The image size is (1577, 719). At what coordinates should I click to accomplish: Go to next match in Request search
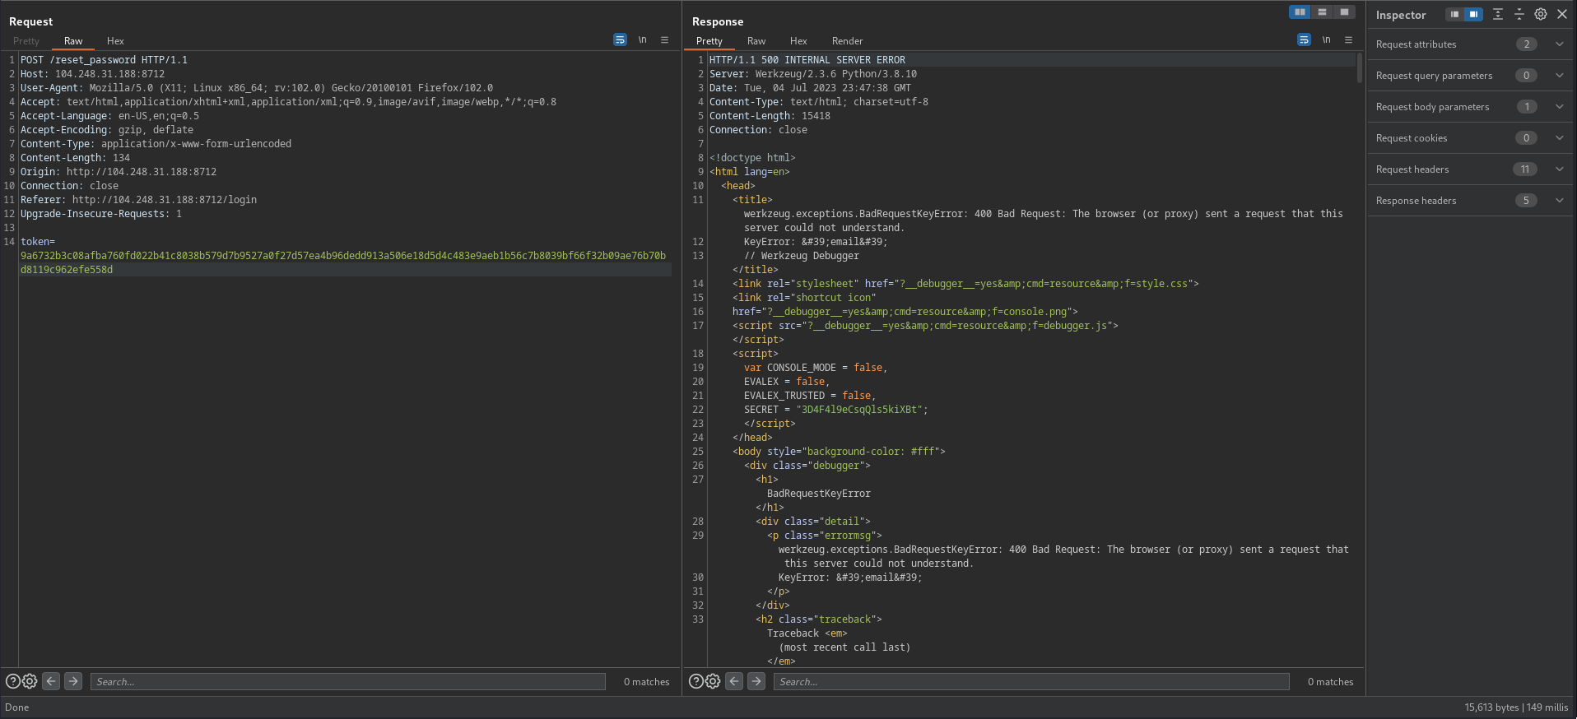click(x=73, y=681)
